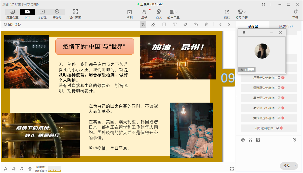Pick the text annotation tool

click(x=174, y=25)
